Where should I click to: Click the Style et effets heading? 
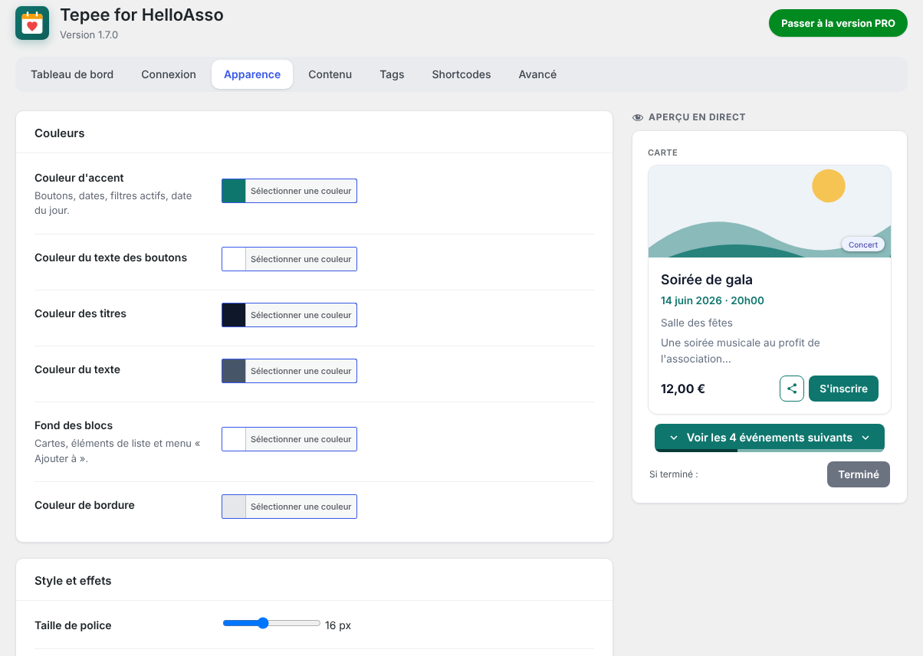73,581
